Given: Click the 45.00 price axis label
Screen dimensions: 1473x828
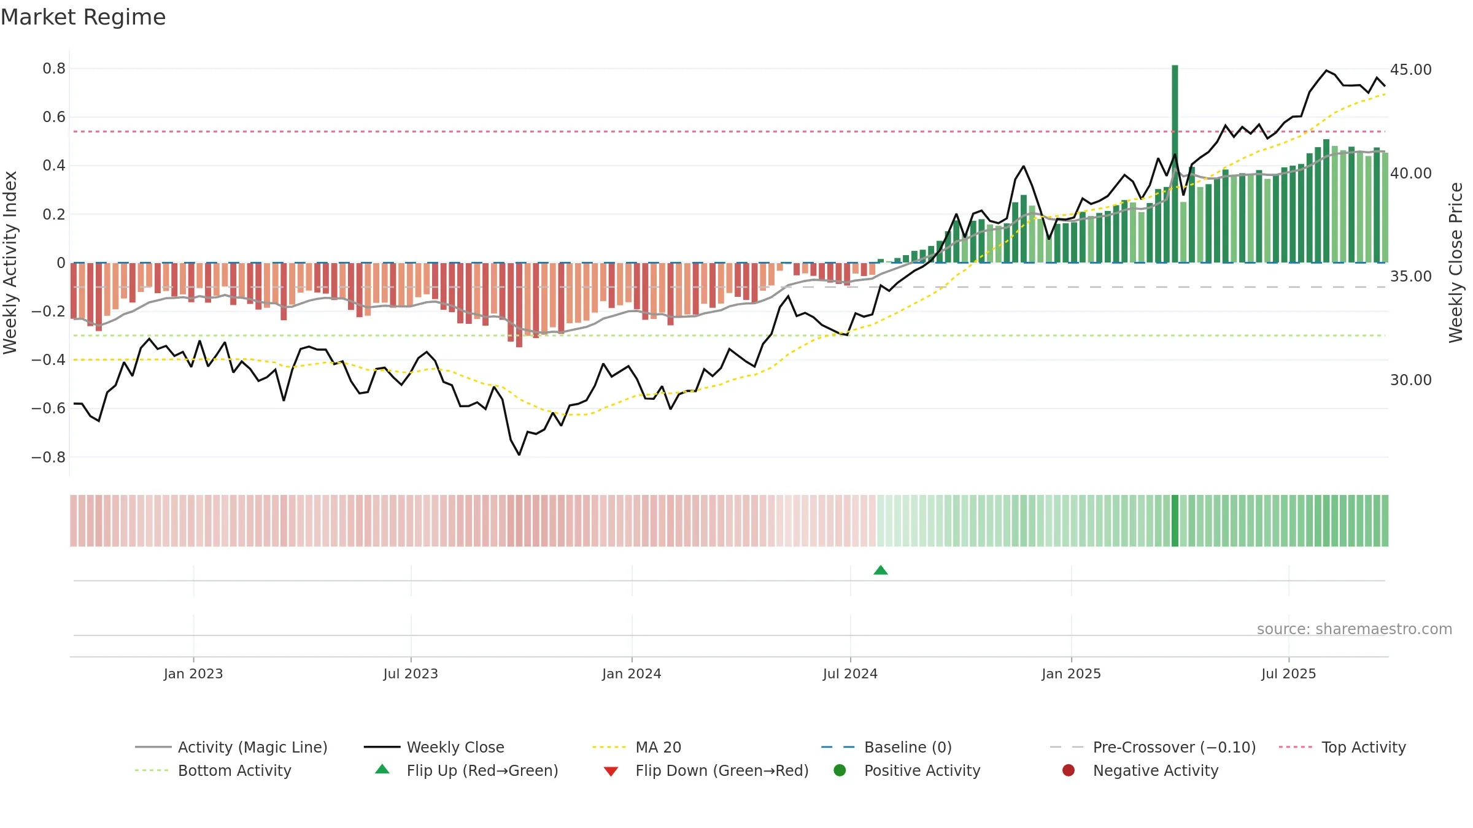Looking at the screenshot, I should pyautogui.click(x=1411, y=69).
